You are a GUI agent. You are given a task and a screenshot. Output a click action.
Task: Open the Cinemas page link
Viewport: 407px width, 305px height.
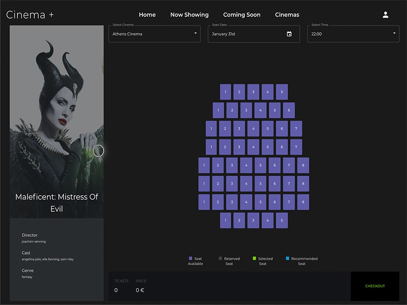click(x=287, y=14)
